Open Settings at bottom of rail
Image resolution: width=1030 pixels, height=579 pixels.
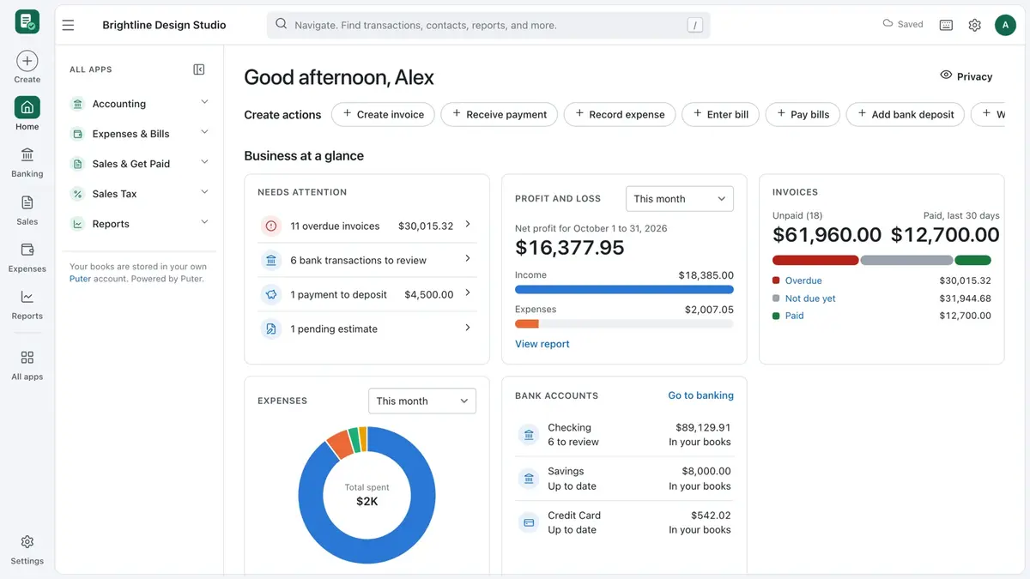[x=27, y=549]
